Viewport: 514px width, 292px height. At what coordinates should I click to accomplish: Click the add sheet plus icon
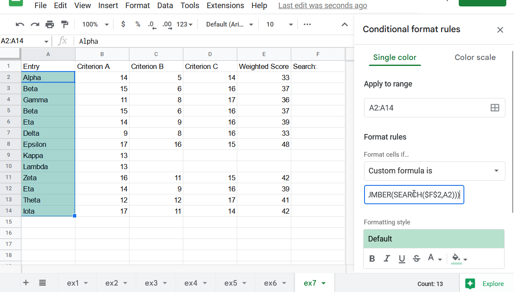[26, 283]
